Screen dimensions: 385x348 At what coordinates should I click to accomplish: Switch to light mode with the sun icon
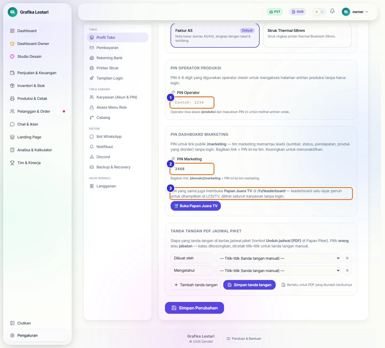317,12
